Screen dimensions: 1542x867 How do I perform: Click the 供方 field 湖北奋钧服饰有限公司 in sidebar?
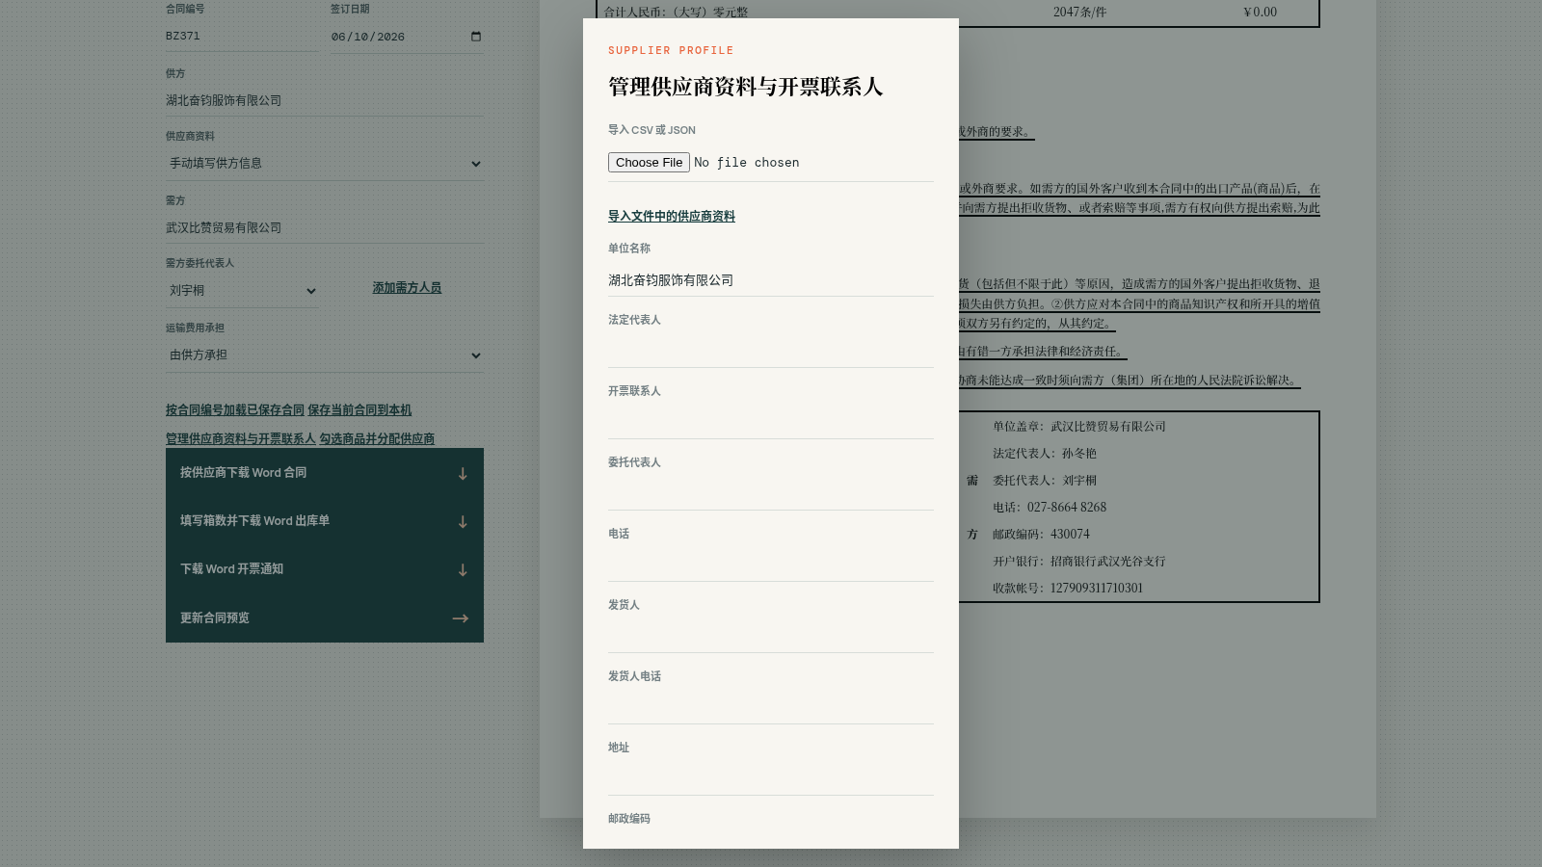click(x=325, y=100)
